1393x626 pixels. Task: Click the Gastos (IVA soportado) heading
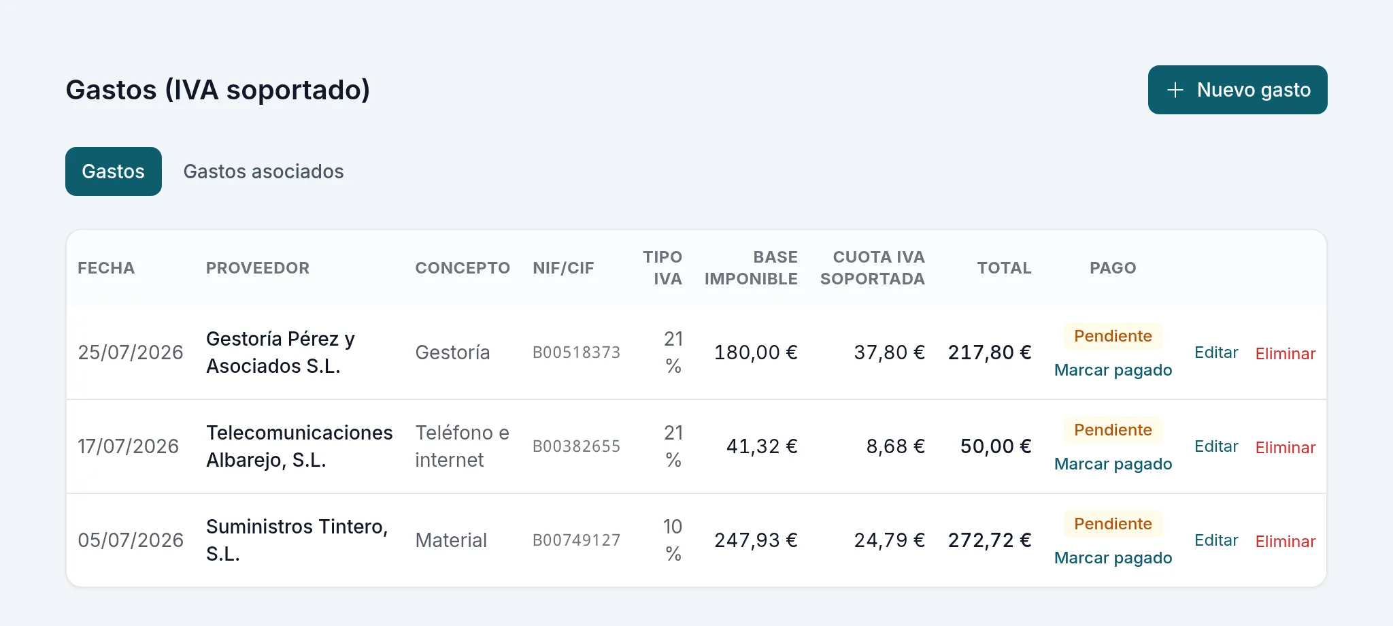218,90
